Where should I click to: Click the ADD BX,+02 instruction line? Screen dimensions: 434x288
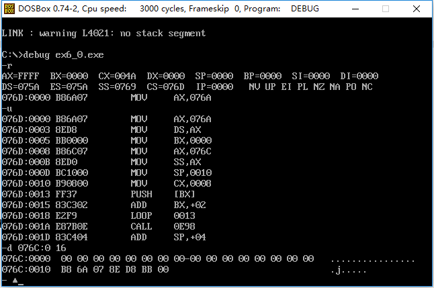103,205
